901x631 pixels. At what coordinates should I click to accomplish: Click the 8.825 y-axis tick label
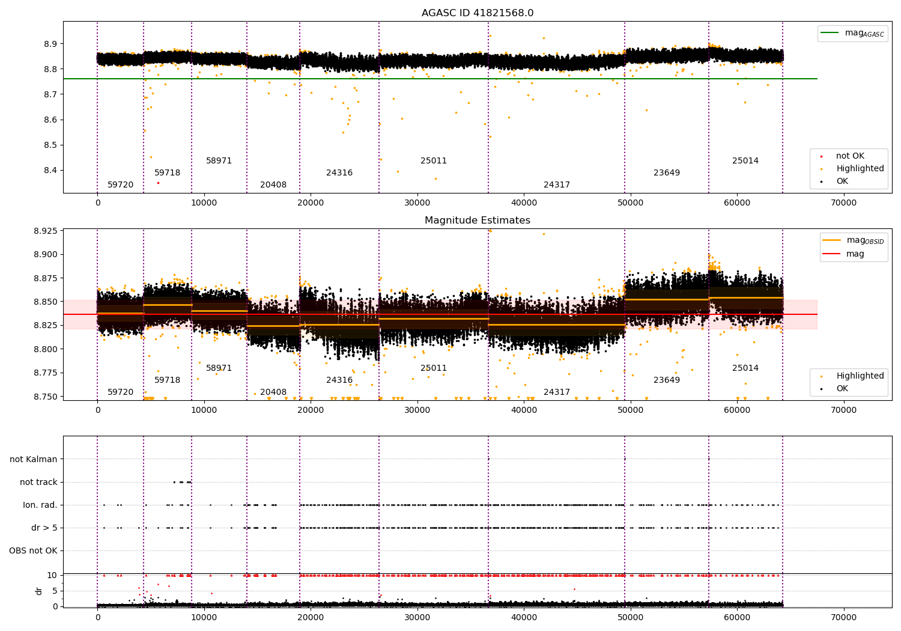click(46, 325)
